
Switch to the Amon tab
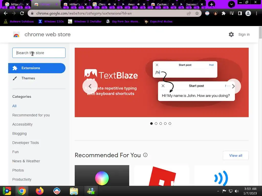point(134,5)
